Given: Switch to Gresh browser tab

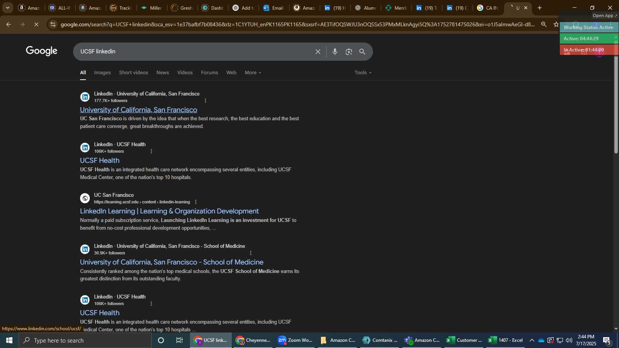Looking at the screenshot, I should click(182, 8).
